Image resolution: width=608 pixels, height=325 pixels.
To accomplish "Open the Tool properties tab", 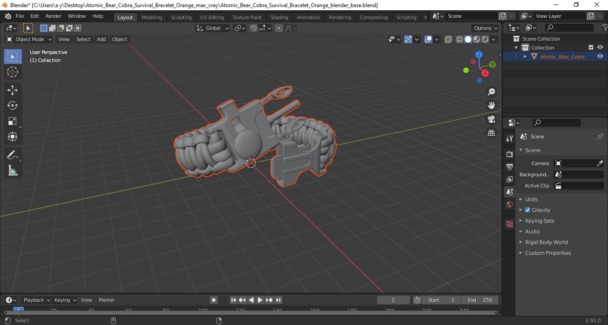I will click(x=510, y=138).
